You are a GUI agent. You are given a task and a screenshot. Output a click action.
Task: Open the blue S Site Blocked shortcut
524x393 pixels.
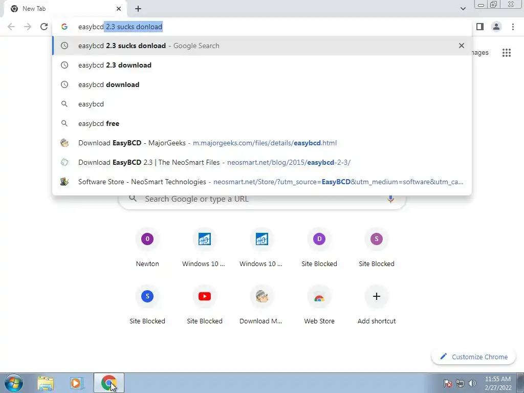coord(147,304)
